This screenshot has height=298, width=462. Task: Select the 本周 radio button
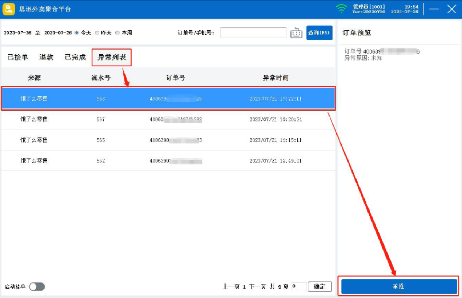click(x=118, y=33)
